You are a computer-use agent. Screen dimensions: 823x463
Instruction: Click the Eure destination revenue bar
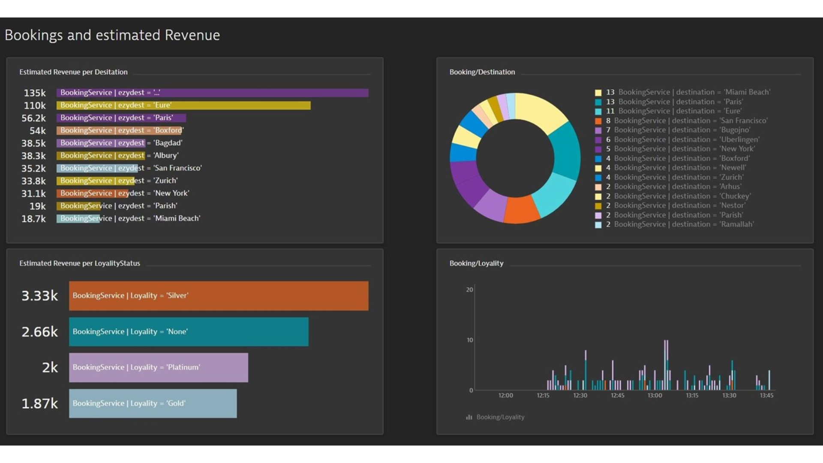coord(183,105)
